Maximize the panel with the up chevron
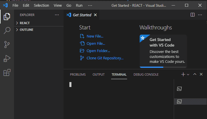The height and width of the screenshot is (119, 207). click(x=195, y=74)
